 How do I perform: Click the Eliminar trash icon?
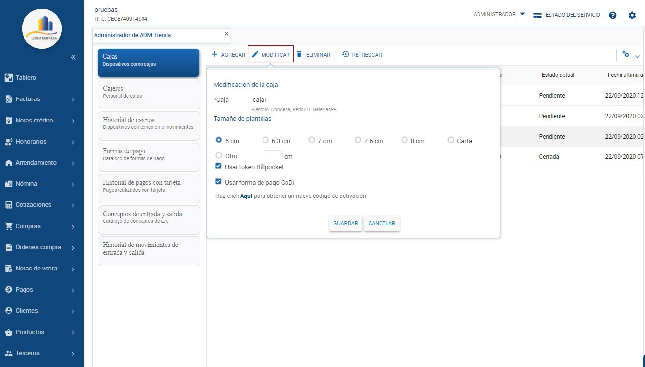[299, 54]
